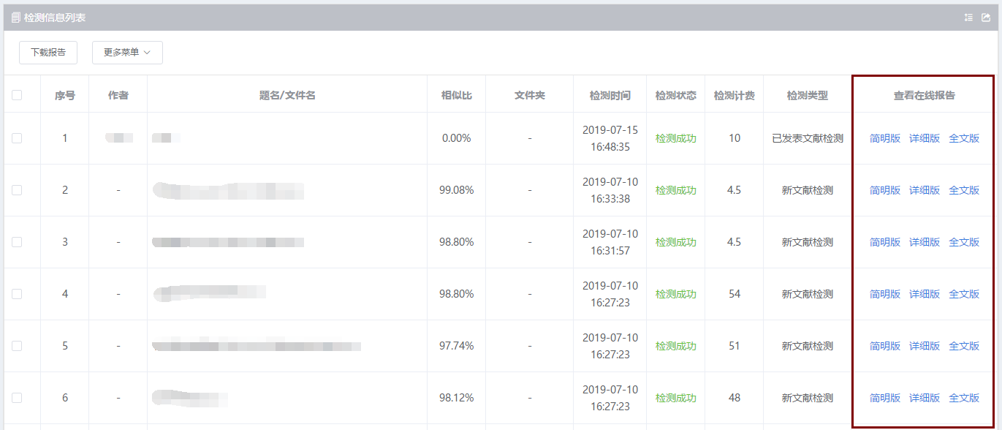Open 简明版 report for row 1
This screenshot has width=1002, height=430.
(x=885, y=138)
